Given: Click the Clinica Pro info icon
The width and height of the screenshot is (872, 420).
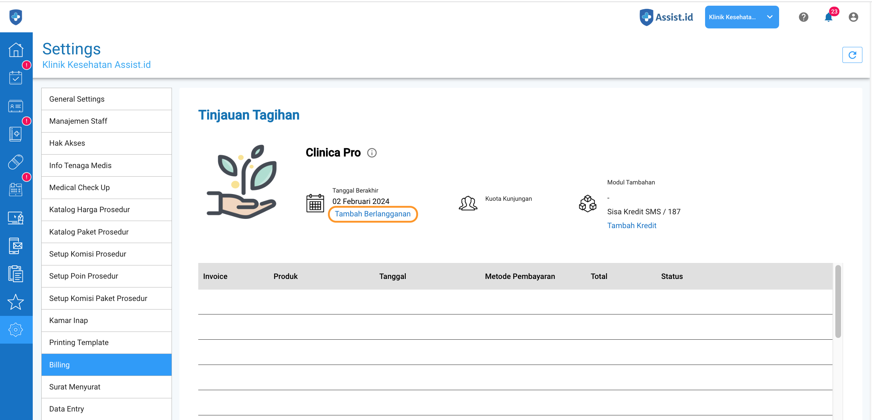Looking at the screenshot, I should 372,153.
